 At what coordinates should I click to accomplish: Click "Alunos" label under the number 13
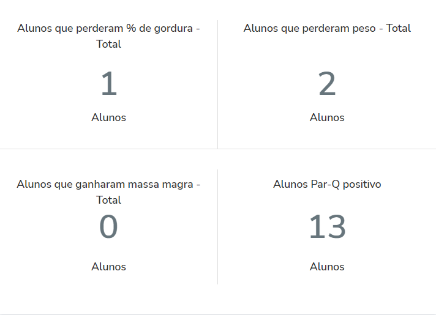click(x=327, y=267)
